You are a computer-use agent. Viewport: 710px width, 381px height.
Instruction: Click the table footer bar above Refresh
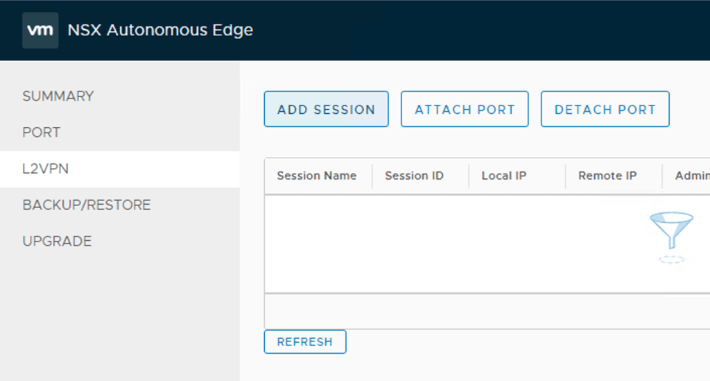pos(485,311)
